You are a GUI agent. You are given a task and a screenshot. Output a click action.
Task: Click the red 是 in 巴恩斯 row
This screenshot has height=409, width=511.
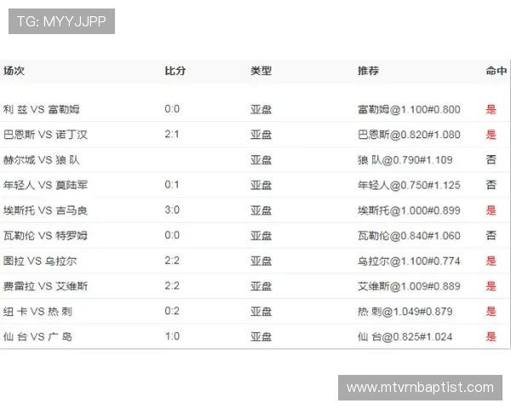pos(491,135)
